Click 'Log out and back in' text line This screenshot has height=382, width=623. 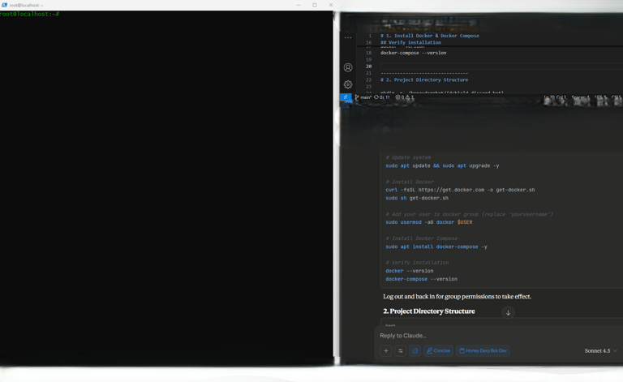(x=457, y=296)
